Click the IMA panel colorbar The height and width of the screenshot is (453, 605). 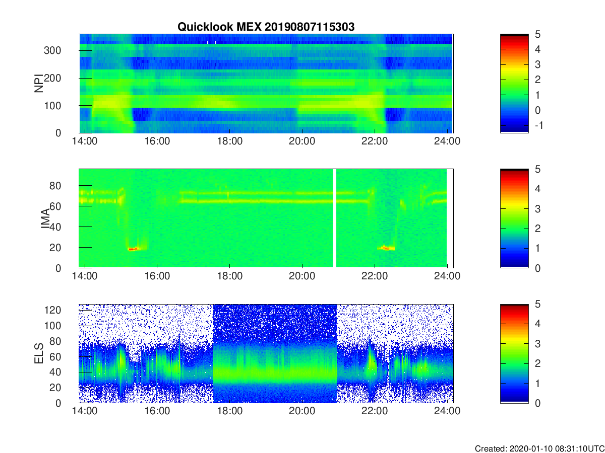click(x=514, y=218)
